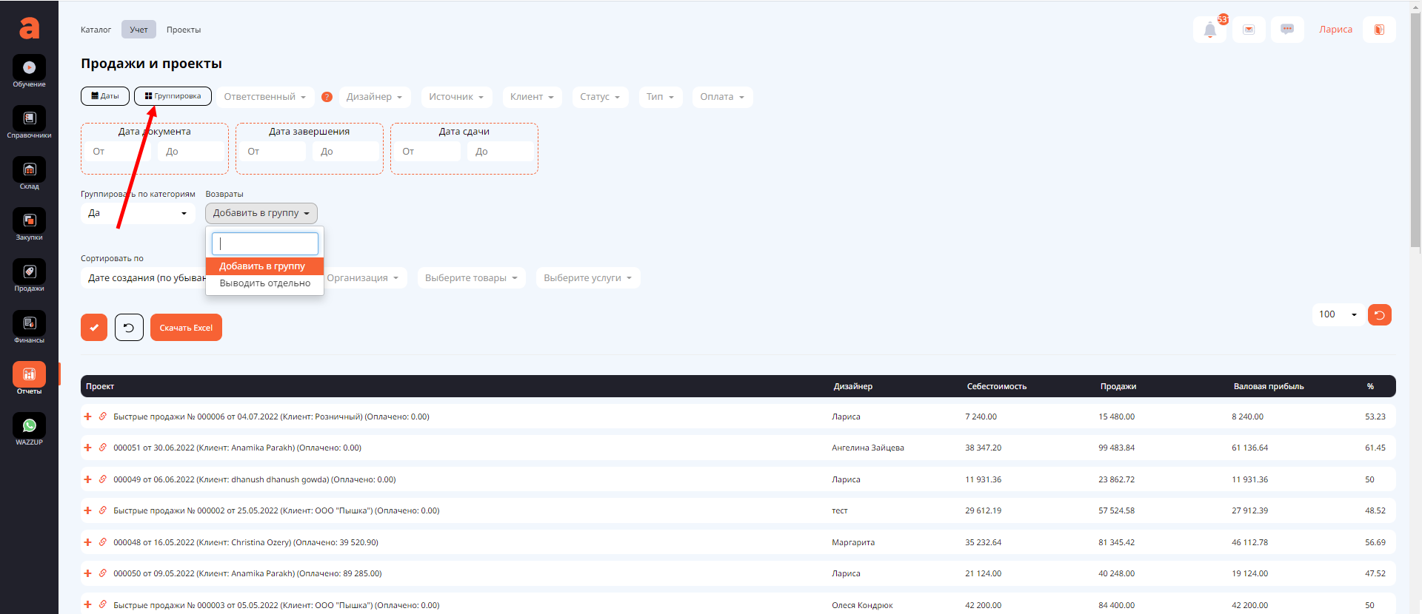Open the Справочники sidebar icon
This screenshot has width=1422, height=614.
(x=29, y=120)
